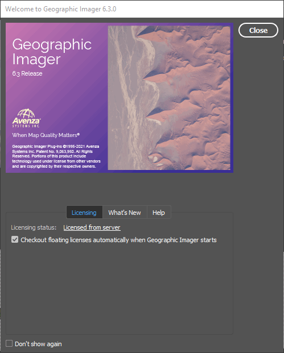
Task: Click the Licensing status label
Action: pyautogui.click(x=34, y=227)
